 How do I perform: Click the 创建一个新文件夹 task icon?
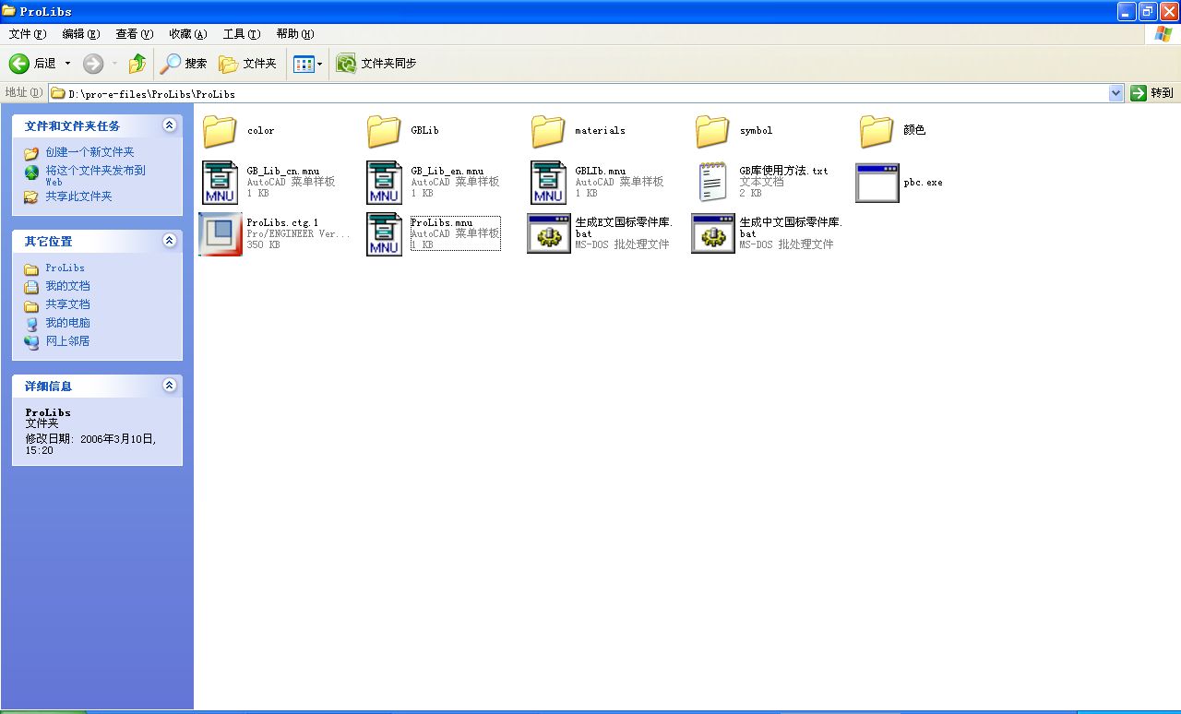tap(31, 153)
